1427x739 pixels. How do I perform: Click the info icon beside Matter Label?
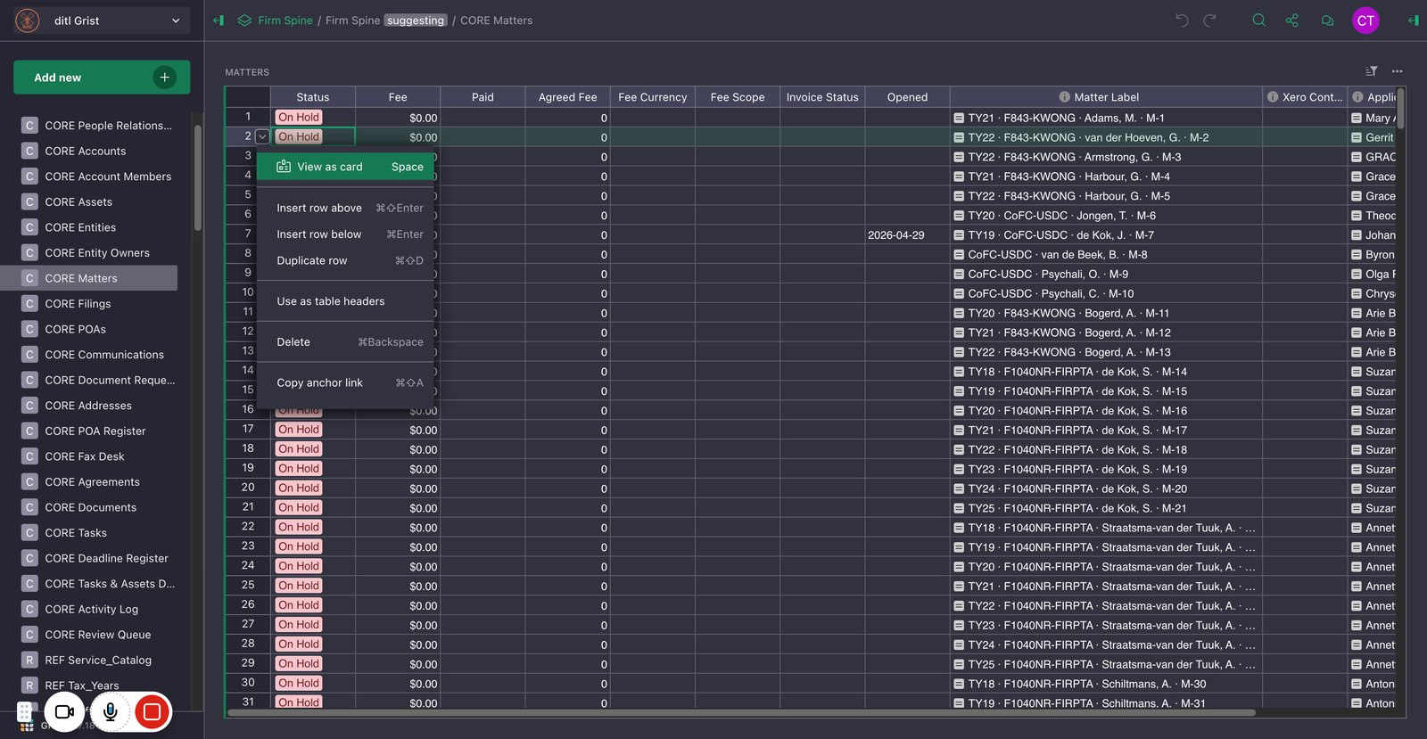1064,97
